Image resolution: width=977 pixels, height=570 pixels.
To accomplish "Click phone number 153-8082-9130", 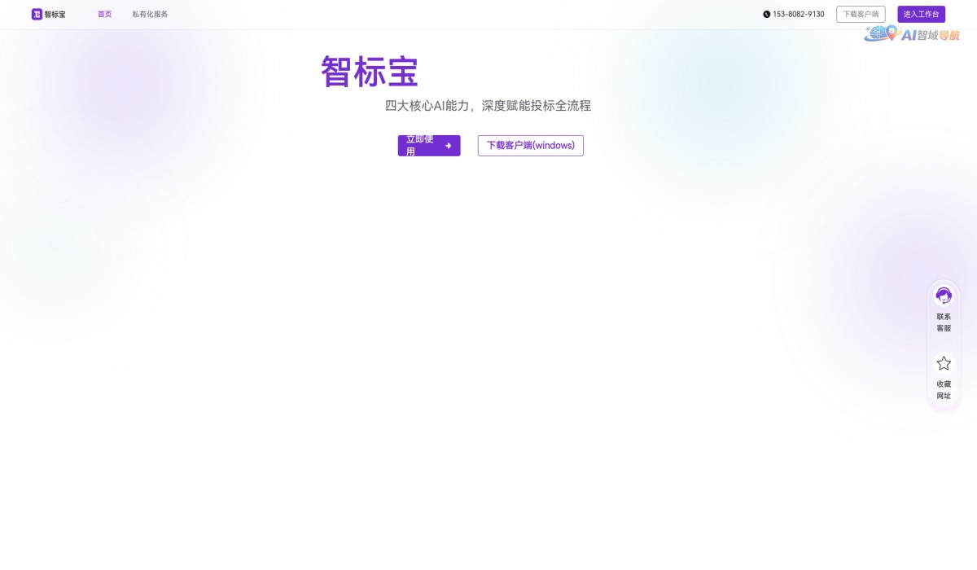I will coord(799,14).
